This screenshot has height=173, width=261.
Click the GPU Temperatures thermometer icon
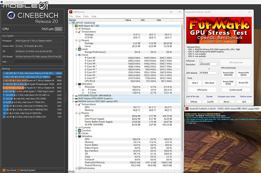coord(80,104)
